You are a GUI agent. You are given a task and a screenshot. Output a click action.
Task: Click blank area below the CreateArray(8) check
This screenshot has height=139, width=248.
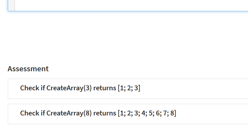coord(130,132)
